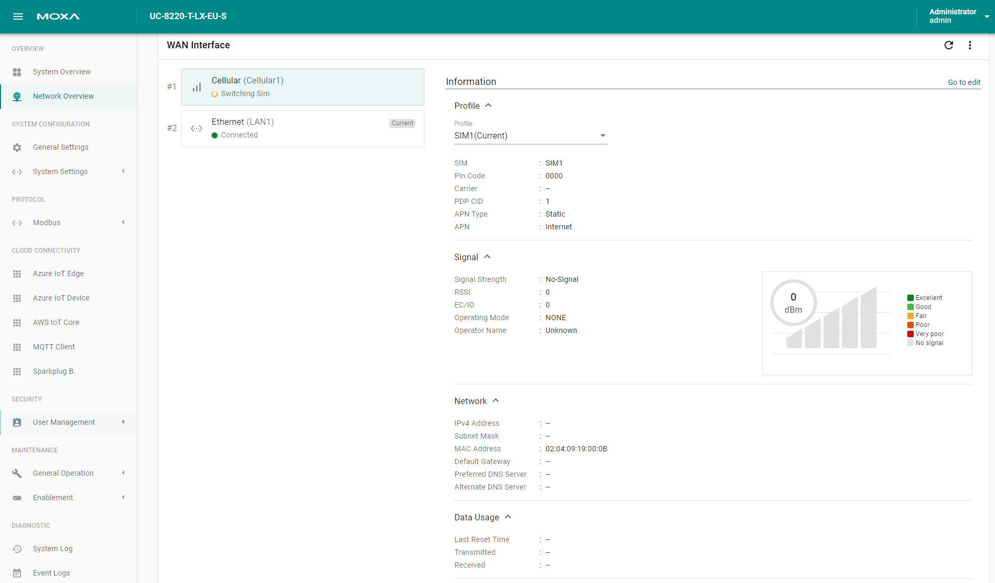Viewport: 995px width, 583px height.
Task: Click the Very poor red legend swatch
Action: [x=911, y=334]
